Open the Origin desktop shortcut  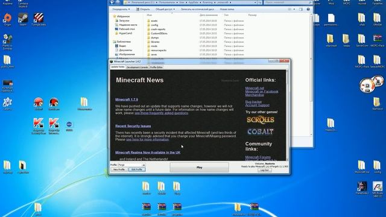(x=7, y=19)
